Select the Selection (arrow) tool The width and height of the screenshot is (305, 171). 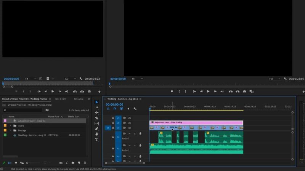click(97, 102)
